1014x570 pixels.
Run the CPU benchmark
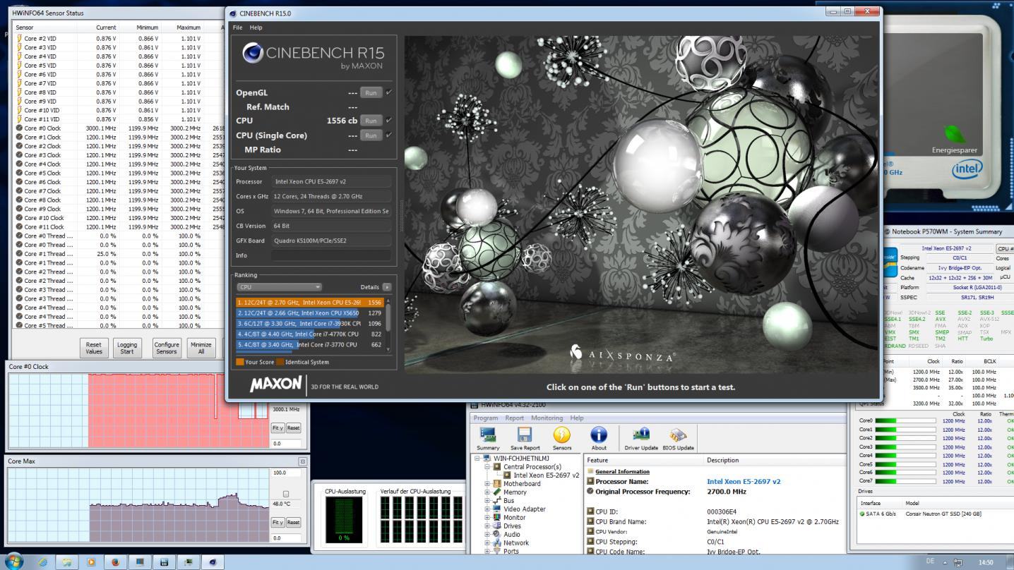tap(371, 121)
